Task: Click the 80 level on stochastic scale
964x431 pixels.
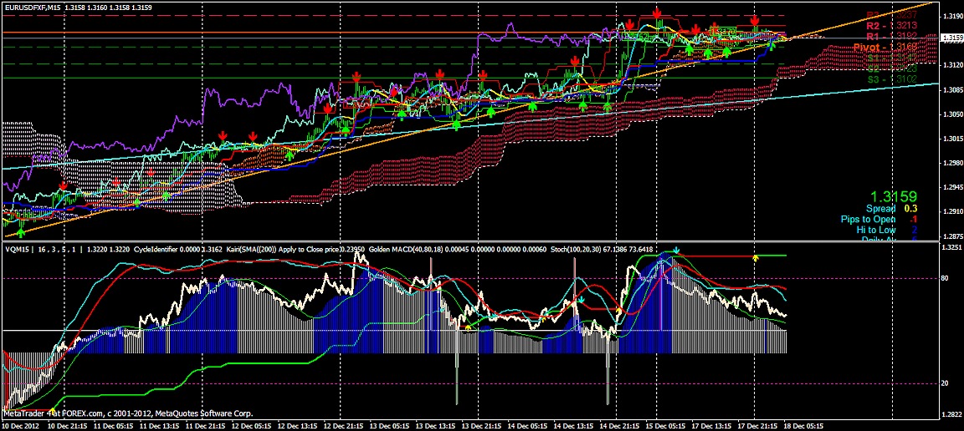Action: pyautogui.click(x=945, y=278)
